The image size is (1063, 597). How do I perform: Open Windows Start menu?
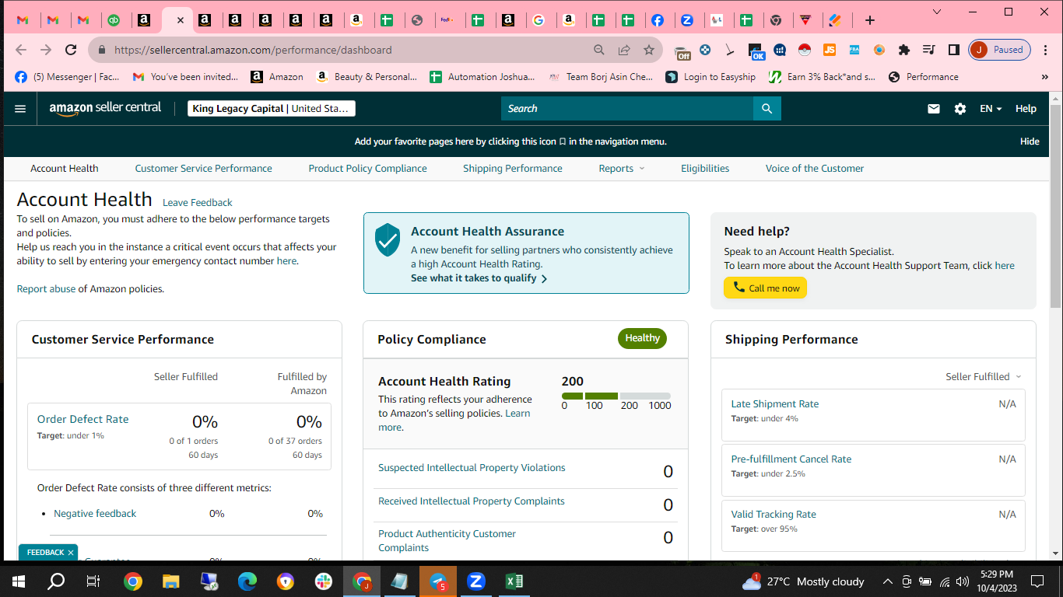point(19,581)
